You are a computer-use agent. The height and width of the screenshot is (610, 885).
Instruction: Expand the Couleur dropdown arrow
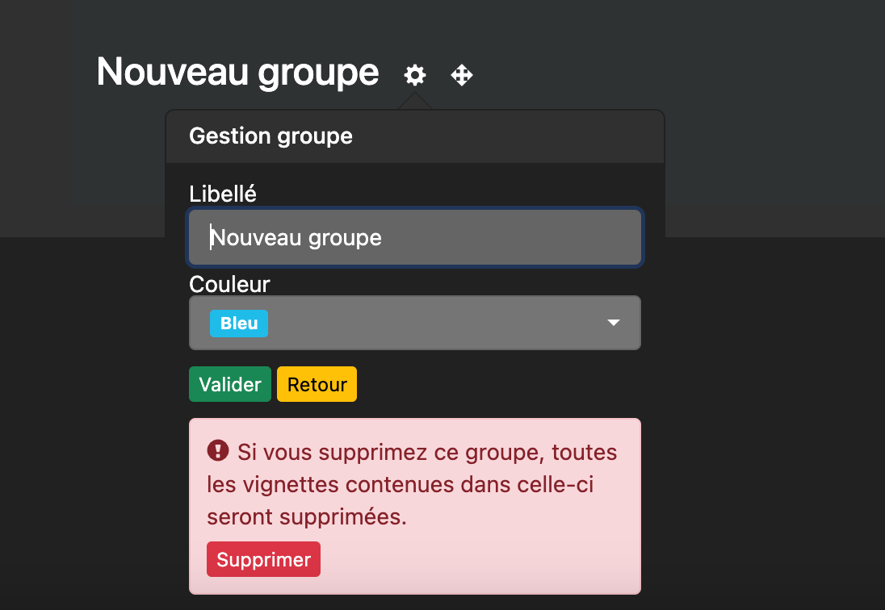[614, 323]
